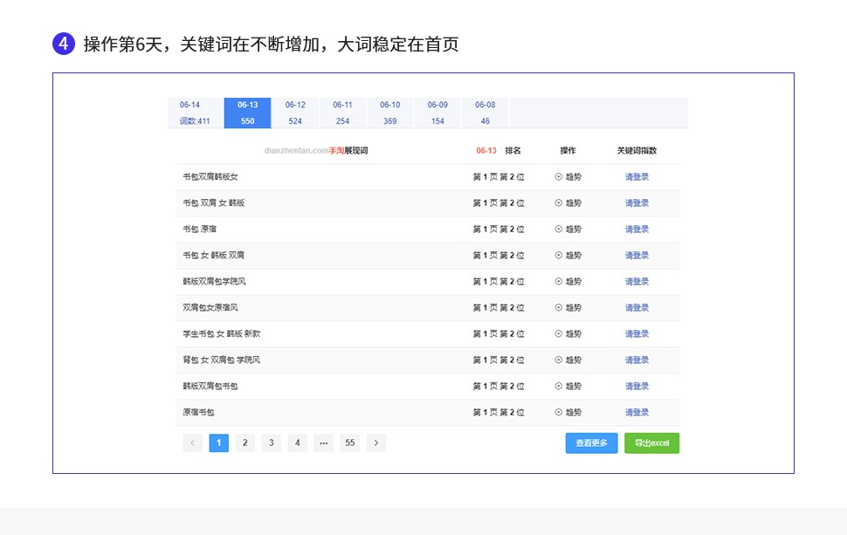847x535 pixels.
Task: Expand more pages via ellipsis button
Action: (324, 442)
